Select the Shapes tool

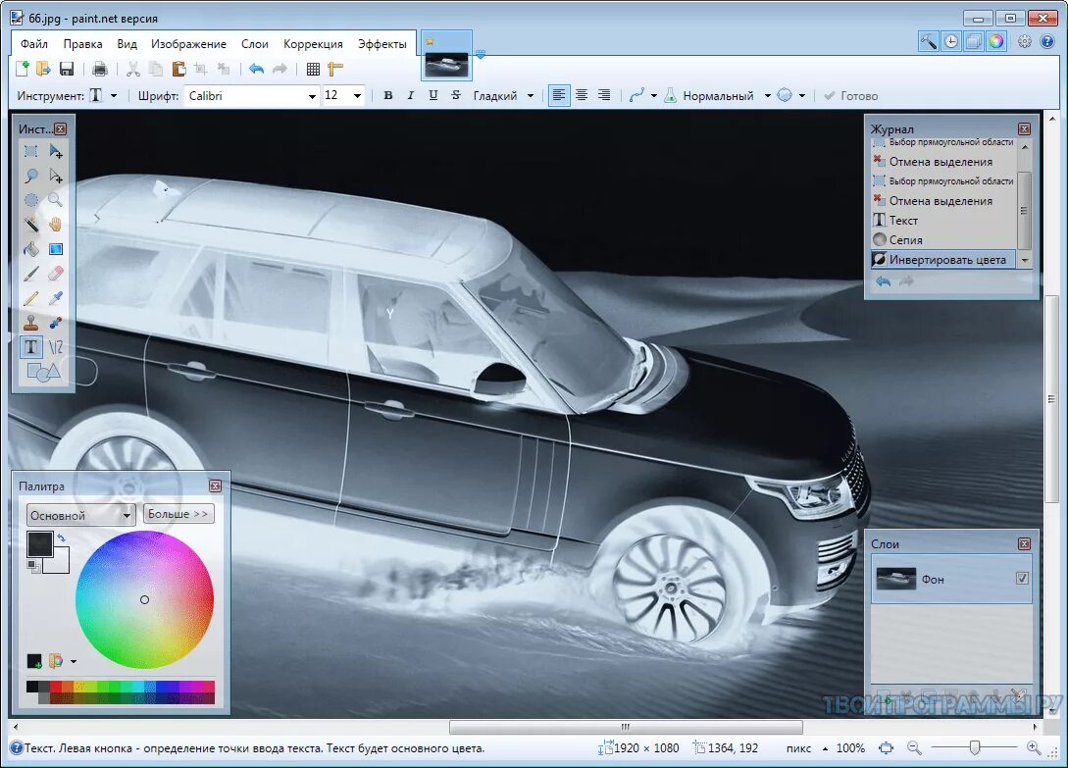click(x=43, y=372)
